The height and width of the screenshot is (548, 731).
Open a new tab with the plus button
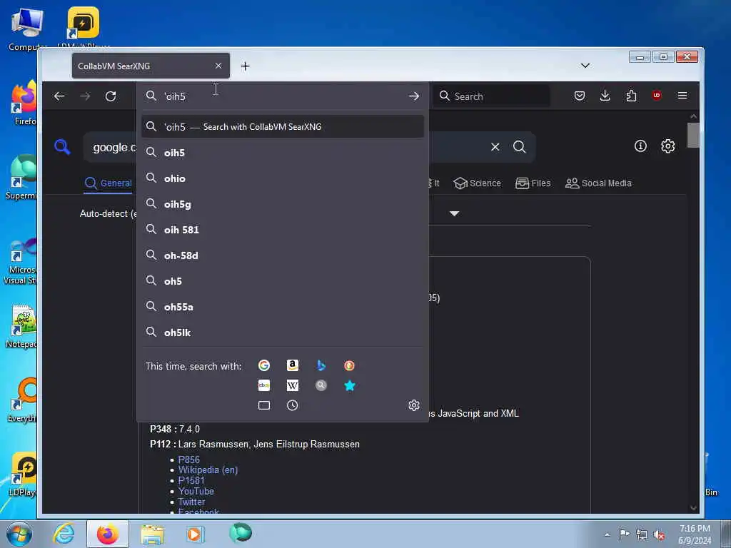(x=246, y=66)
